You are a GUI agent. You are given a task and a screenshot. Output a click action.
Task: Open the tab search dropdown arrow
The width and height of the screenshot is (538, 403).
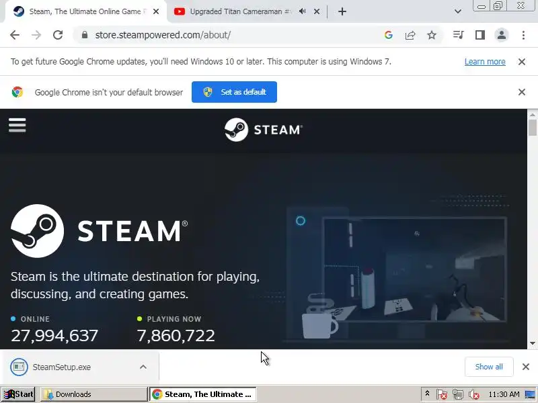click(x=458, y=11)
